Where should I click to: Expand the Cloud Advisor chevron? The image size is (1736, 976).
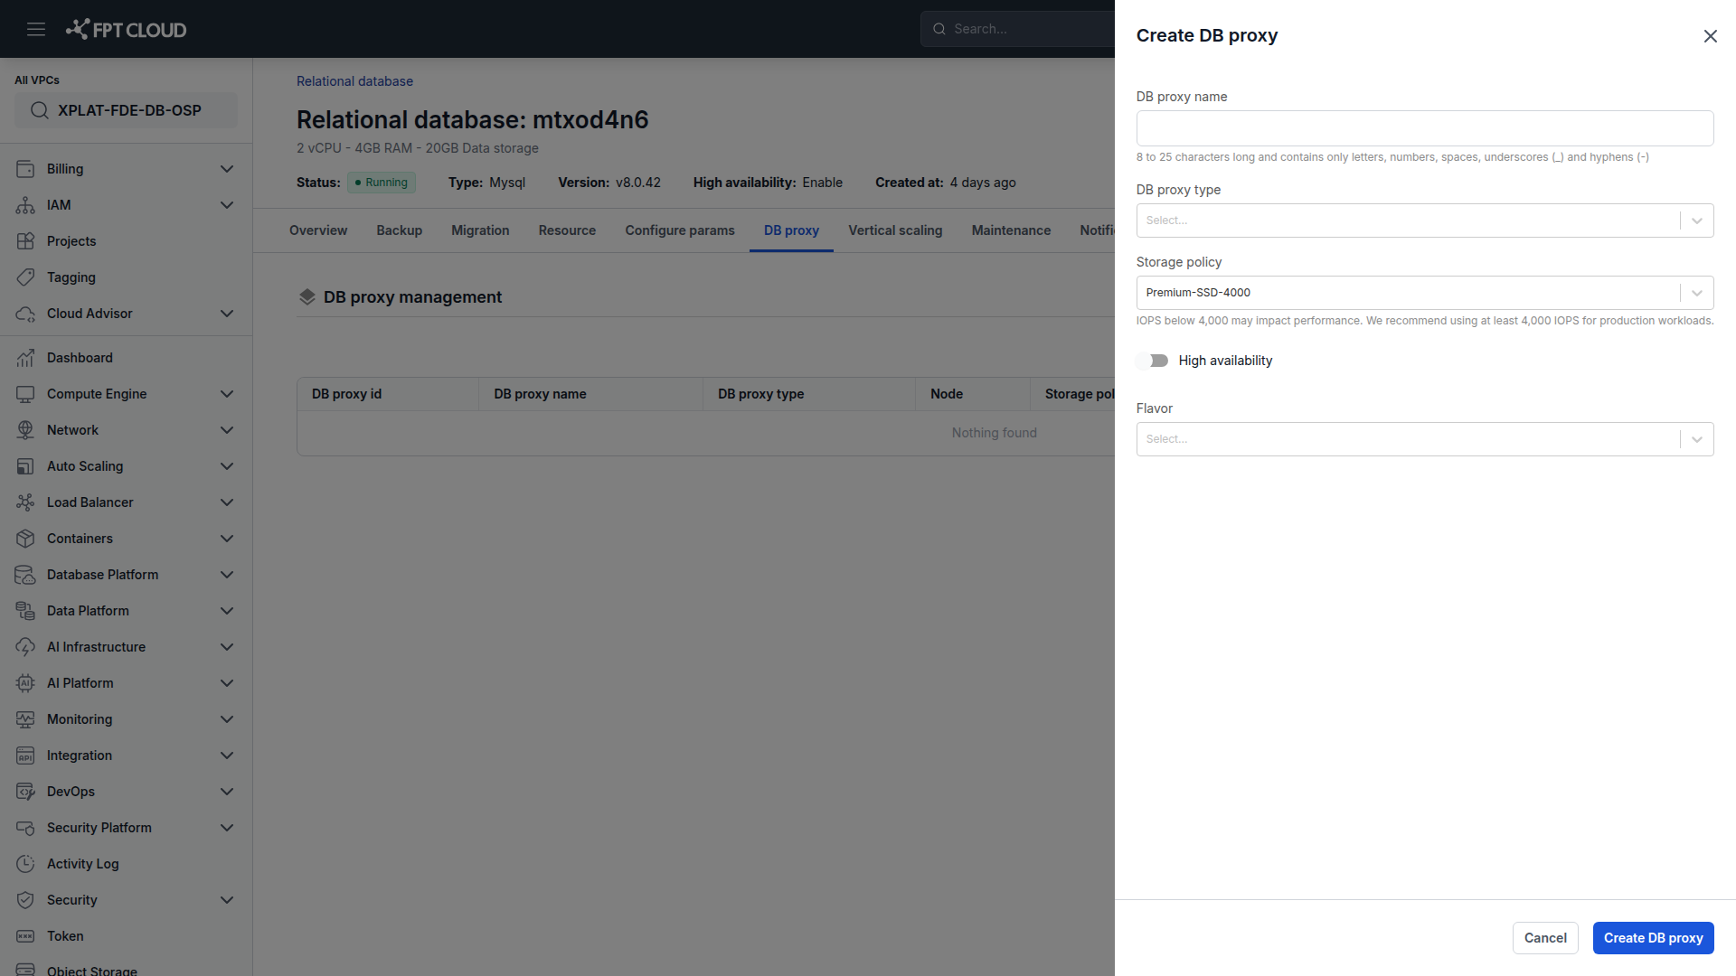click(227, 314)
